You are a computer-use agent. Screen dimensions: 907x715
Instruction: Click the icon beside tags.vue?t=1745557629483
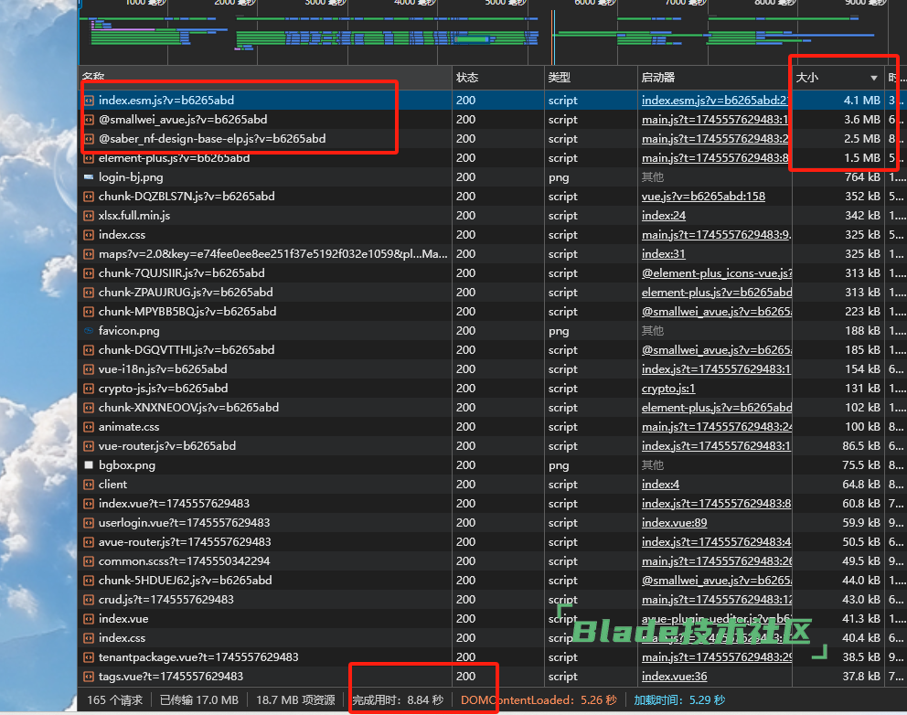(89, 677)
